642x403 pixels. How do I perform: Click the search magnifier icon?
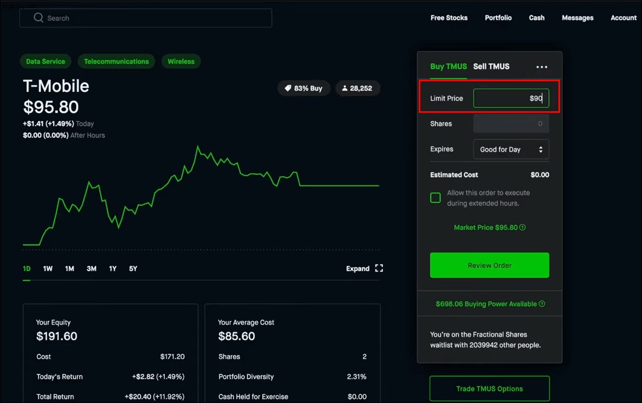point(39,18)
